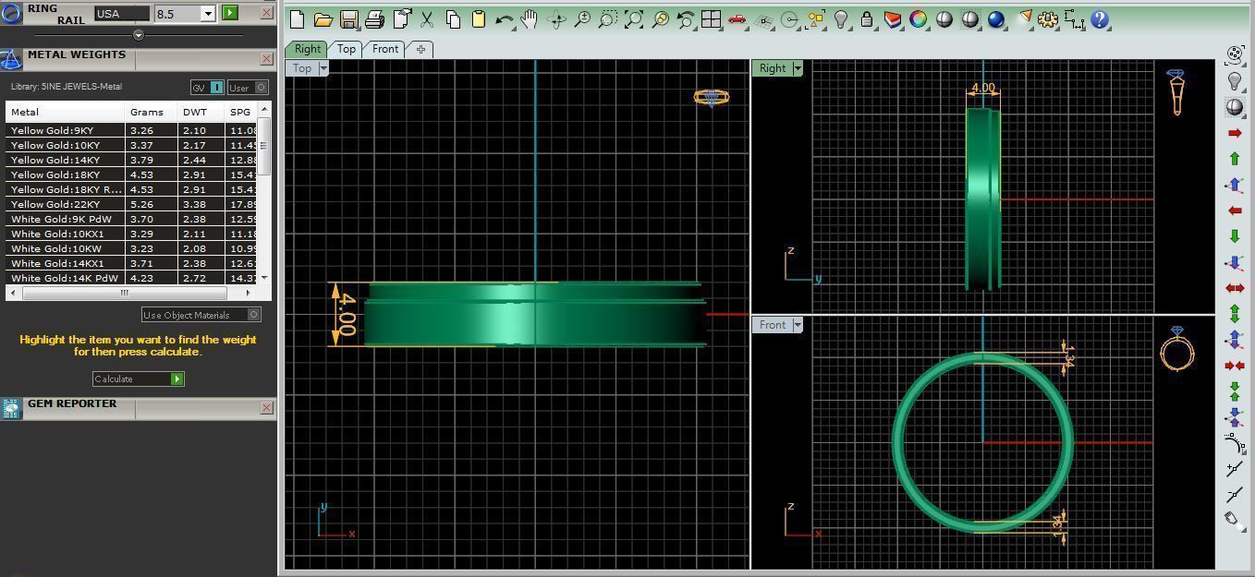
Task: Click the red right arrow in side toolbar
Action: pos(1235,133)
